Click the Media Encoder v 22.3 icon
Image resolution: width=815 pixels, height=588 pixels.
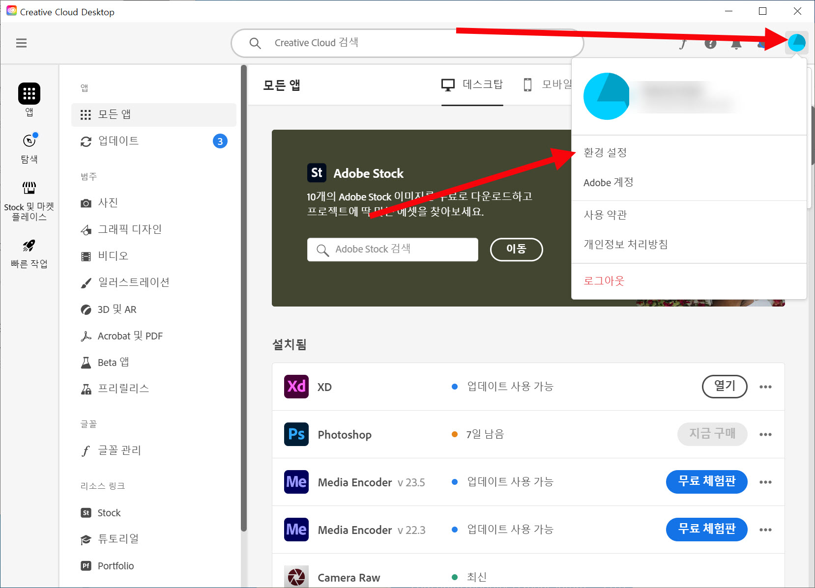296,530
